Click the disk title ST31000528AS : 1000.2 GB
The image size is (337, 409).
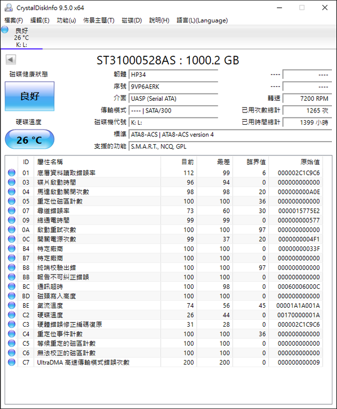(x=168, y=60)
